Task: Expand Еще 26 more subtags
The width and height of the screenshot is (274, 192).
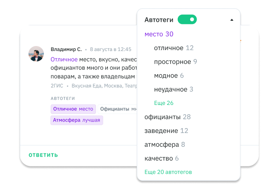Action: point(163,103)
